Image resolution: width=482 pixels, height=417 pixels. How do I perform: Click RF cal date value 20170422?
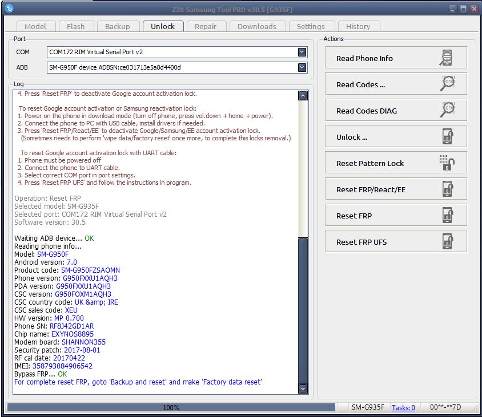point(69,358)
